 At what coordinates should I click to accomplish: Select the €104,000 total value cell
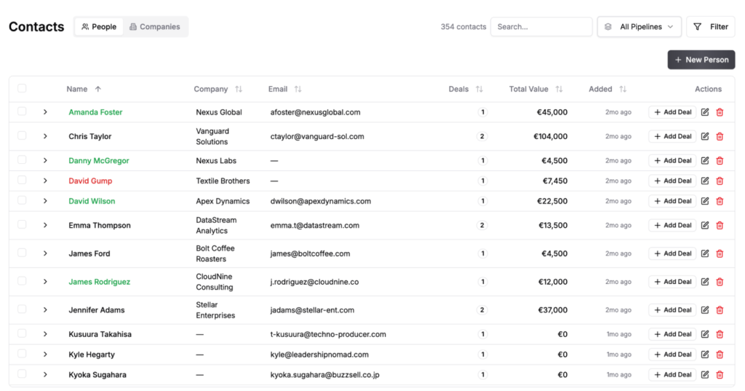pos(550,136)
